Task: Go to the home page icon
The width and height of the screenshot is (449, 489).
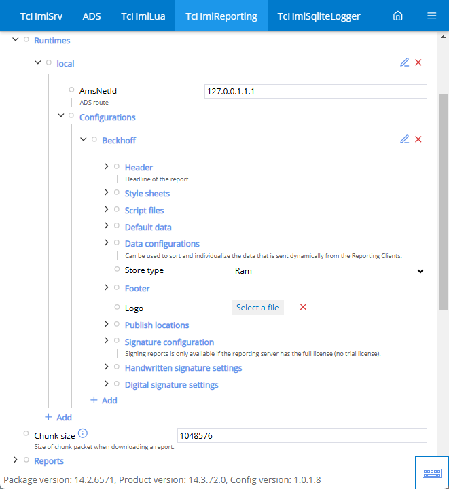Action: pyautogui.click(x=397, y=16)
